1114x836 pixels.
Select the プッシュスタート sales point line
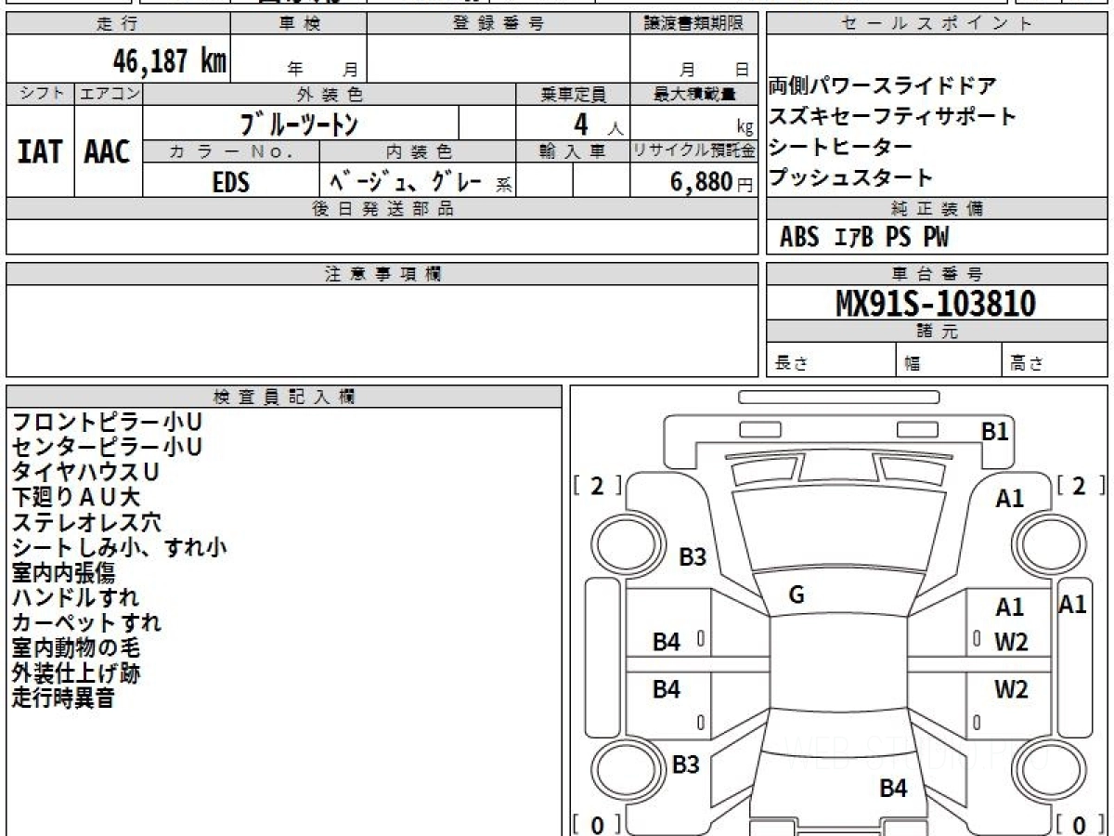click(850, 177)
